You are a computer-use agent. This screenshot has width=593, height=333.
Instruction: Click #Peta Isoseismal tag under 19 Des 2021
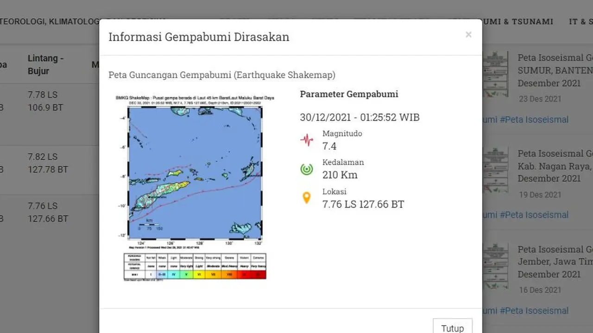point(534,215)
